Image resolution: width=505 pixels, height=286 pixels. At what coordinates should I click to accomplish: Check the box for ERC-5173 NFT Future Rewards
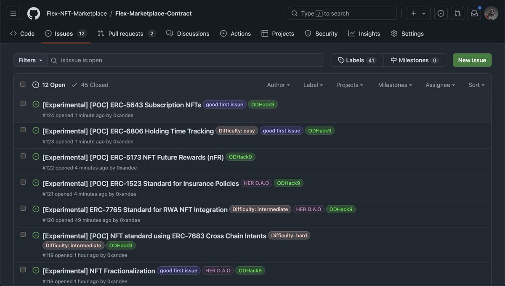point(23,156)
